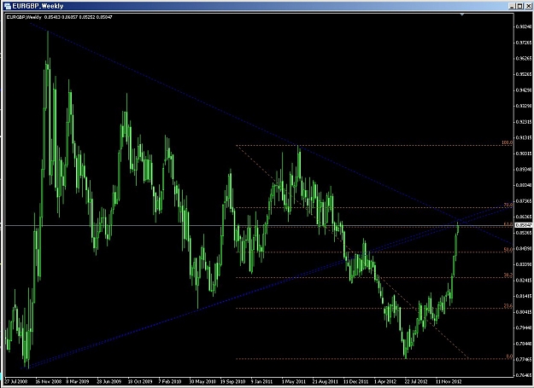Screen dimensions: 534x388
Task: Click the 0.96265 price scale value
Action: tap(524, 59)
